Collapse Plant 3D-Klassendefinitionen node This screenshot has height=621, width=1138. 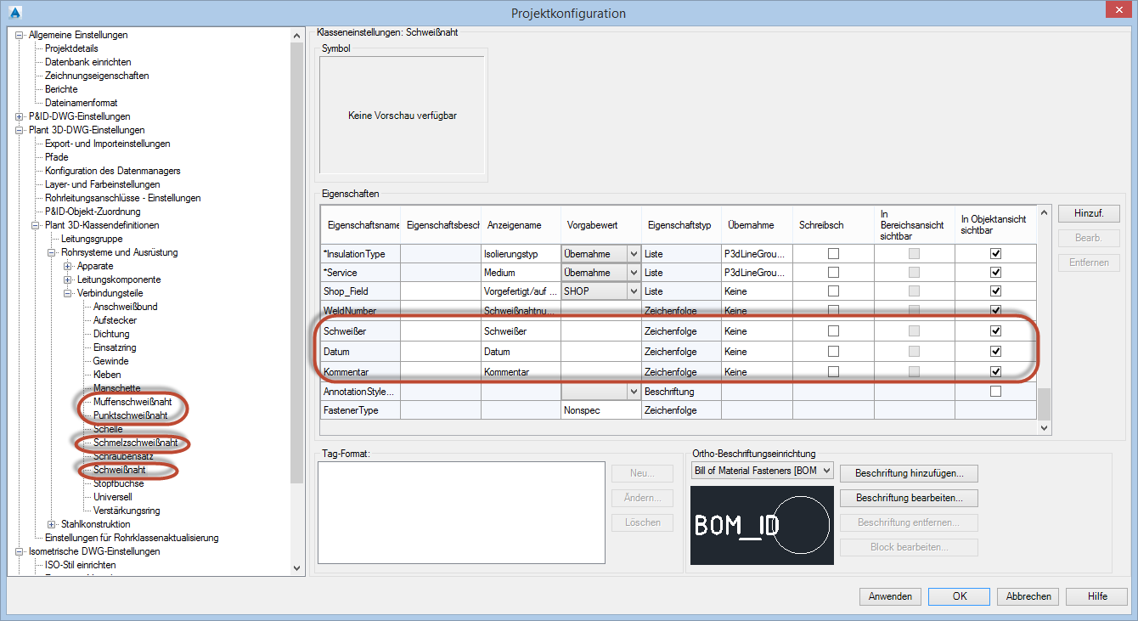(x=35, y=225)
